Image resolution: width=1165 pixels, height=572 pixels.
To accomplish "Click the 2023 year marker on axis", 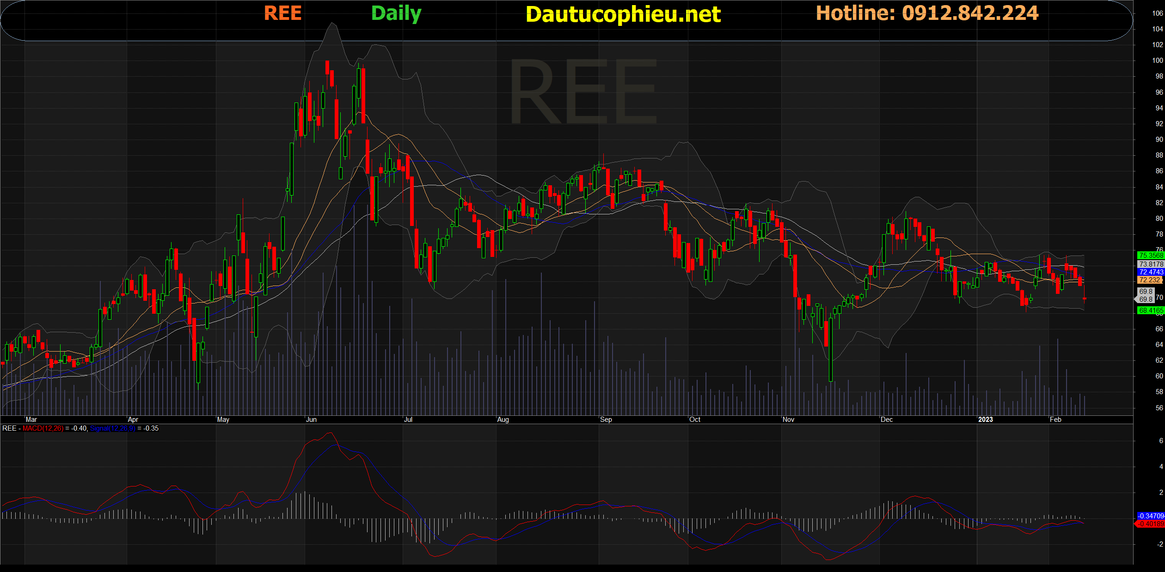I will pos(985,420).
